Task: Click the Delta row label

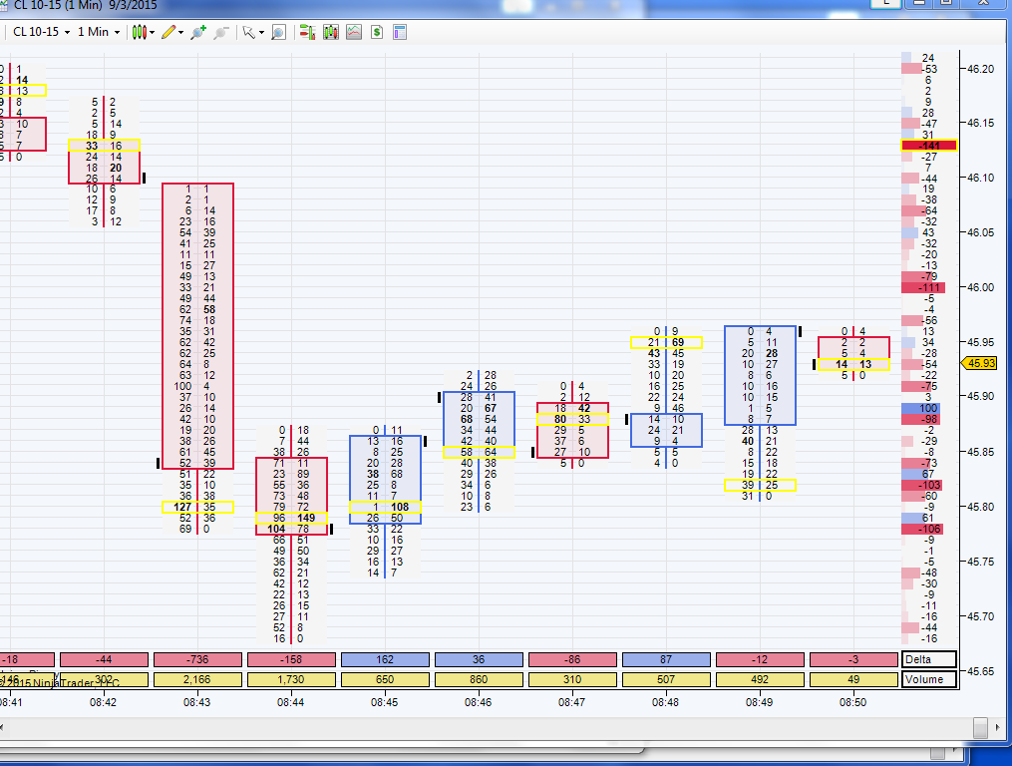Action: pyautogui.click(x=928, y=659)
